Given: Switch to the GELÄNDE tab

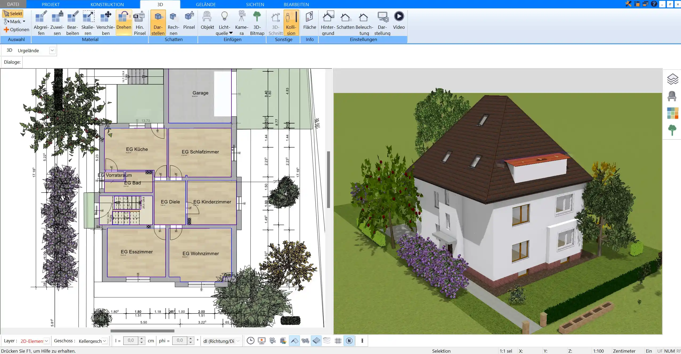Looking at the screenshot, I should click(x=206, y=4).
